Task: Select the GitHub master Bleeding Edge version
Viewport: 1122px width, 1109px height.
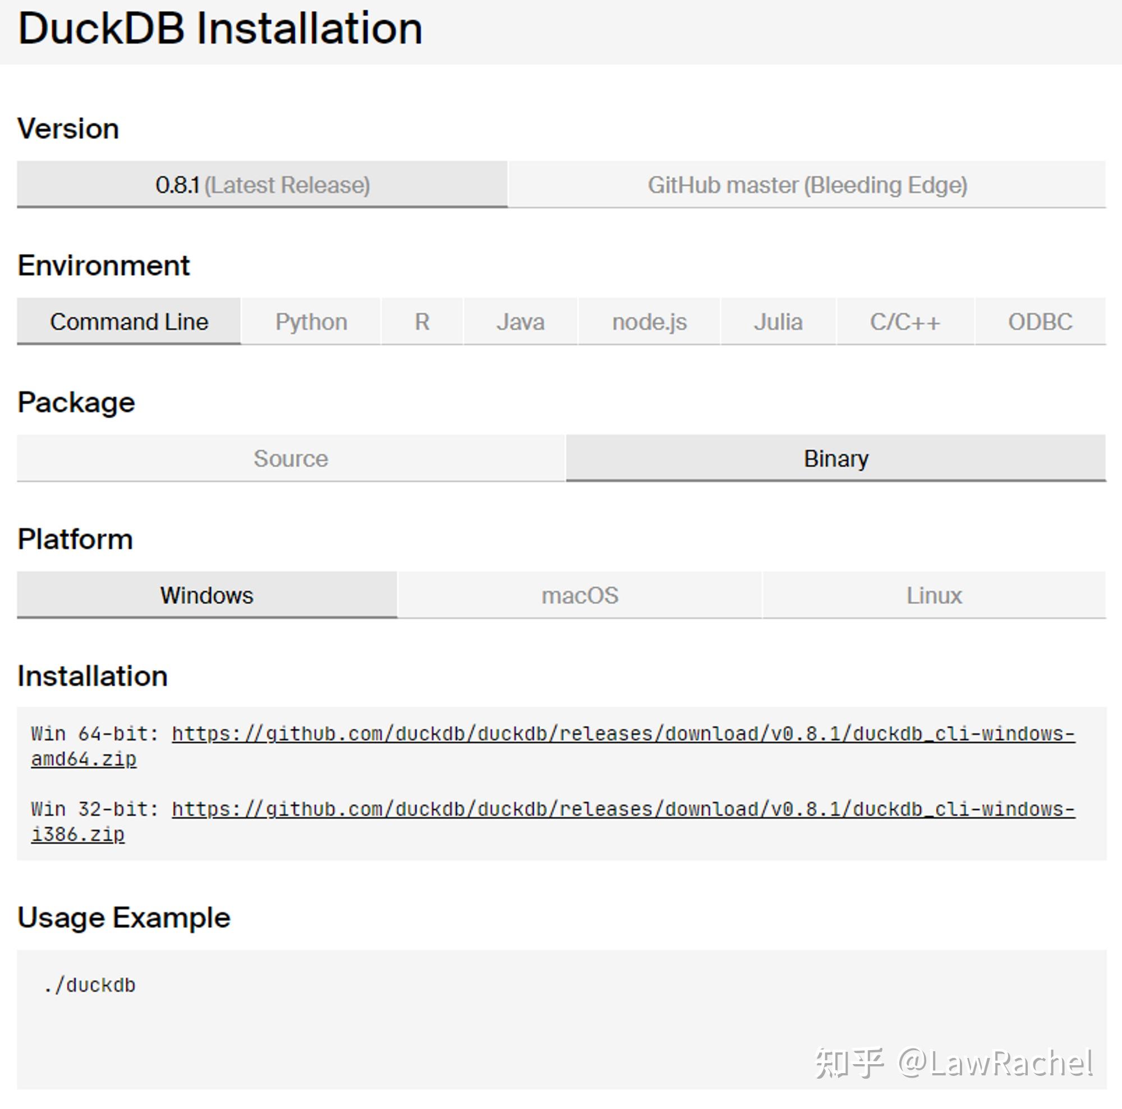Action: [807, 184]
